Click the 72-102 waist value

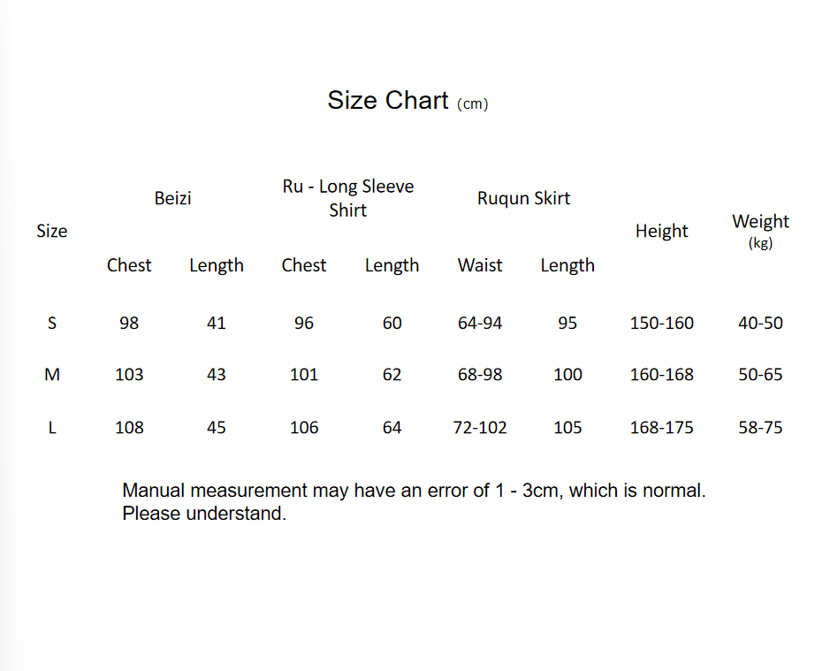pos(480,428)
